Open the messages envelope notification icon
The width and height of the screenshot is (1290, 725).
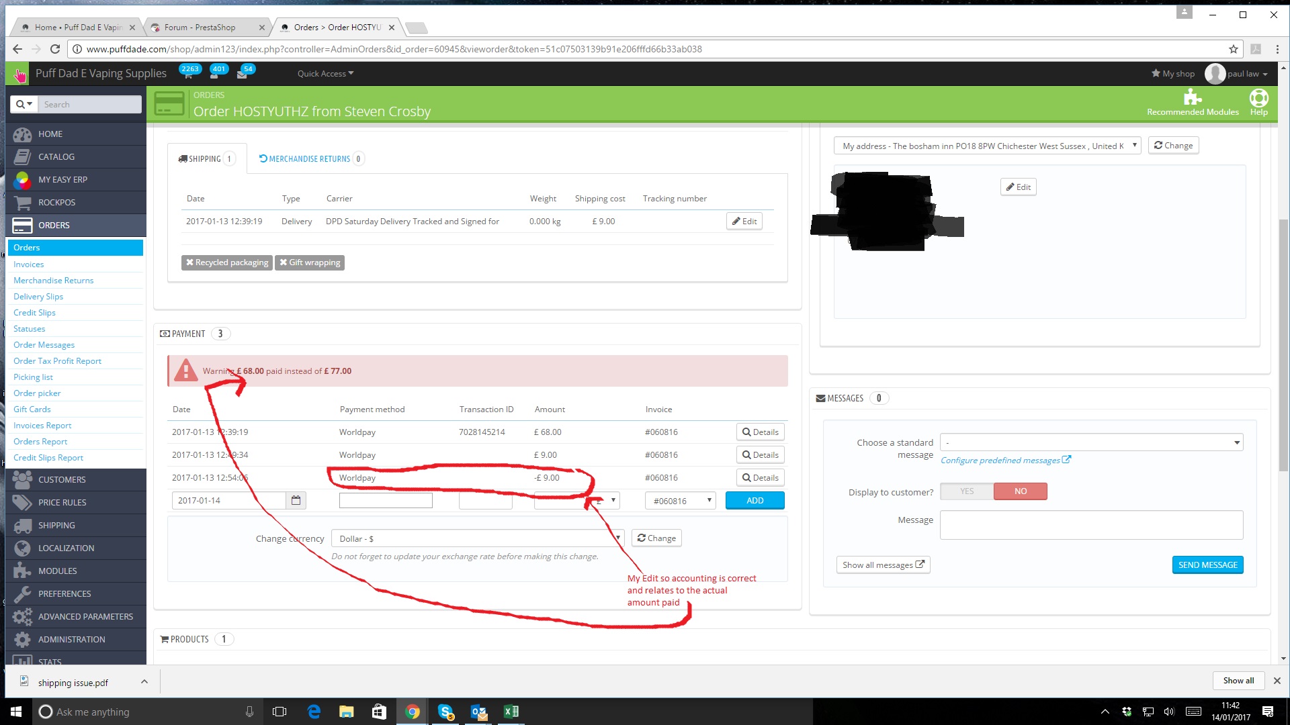pyautogui.click(x=242, y=75)
